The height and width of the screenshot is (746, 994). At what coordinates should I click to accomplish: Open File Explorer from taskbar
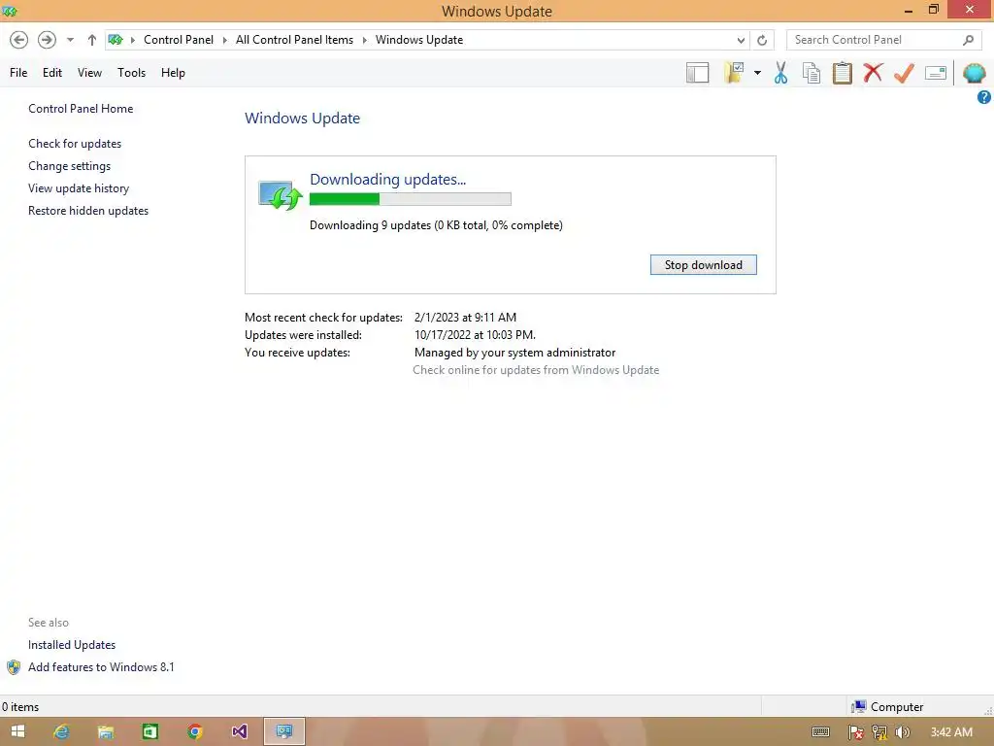[x=106, y=731]
